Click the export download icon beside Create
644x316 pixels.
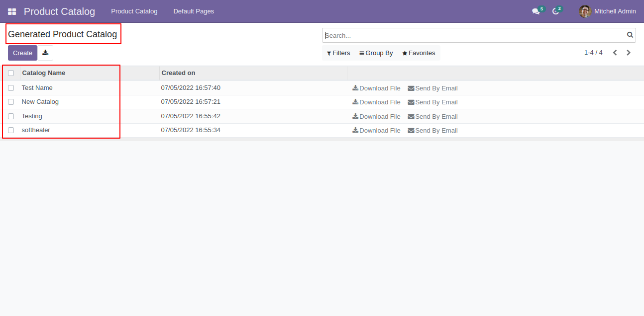(45, 53)
